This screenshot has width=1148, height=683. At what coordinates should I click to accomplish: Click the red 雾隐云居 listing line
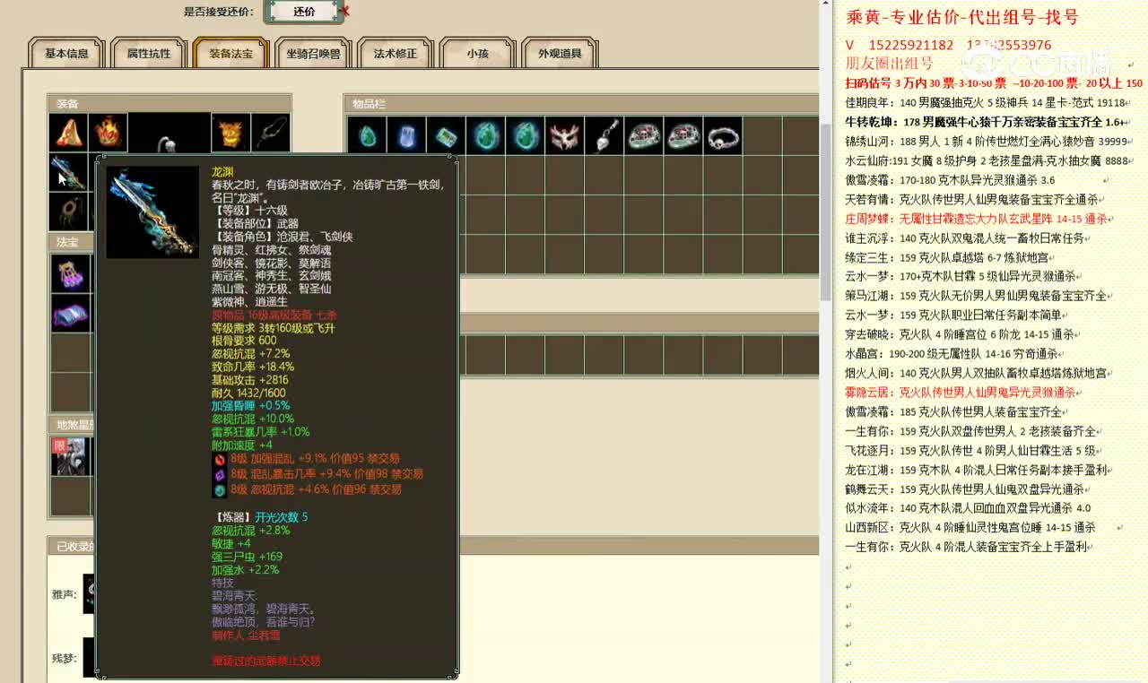[961, 393]
